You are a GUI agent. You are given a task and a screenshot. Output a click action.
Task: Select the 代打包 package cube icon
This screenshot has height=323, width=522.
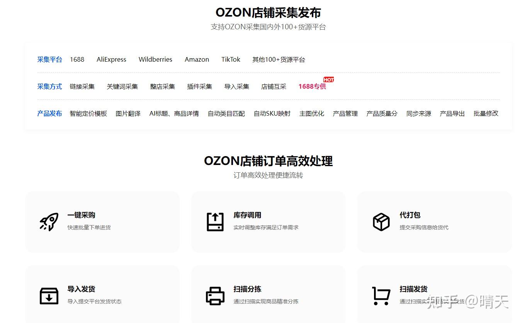tap(381, 221)
